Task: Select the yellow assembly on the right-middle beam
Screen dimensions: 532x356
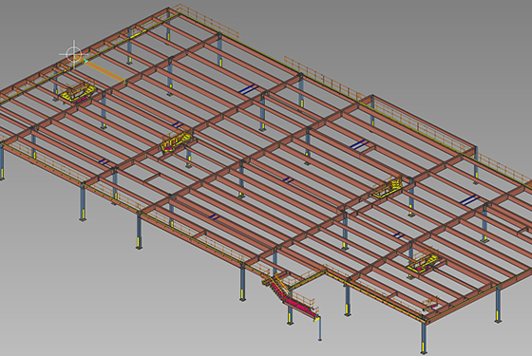Action: click(x=389, y=187)
